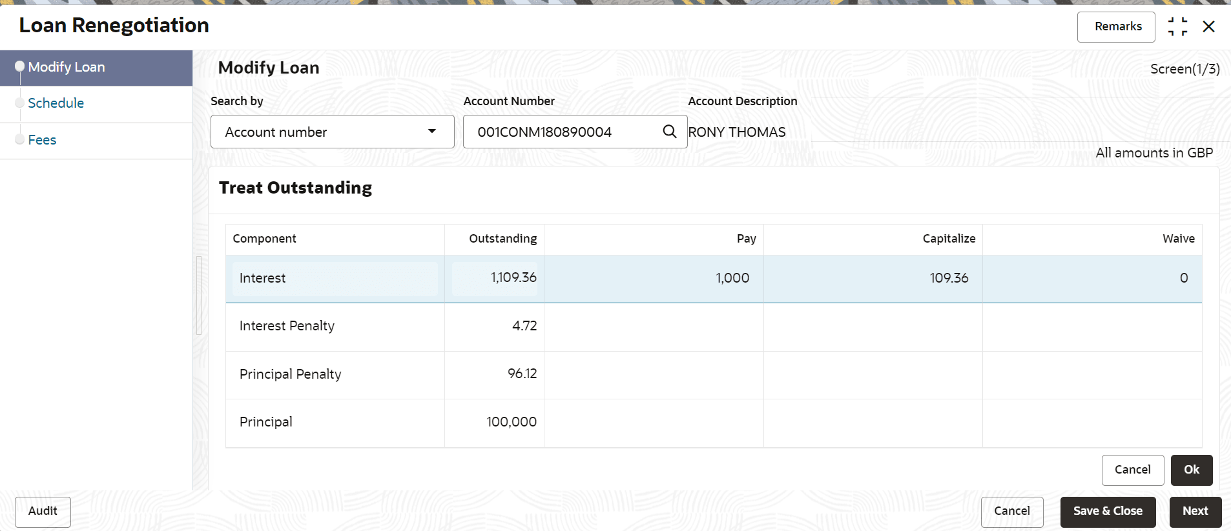The width and height of the screenshot is (1231, 531).
Task: Open the Modify Loan step
Action: click(x=67, y=67)
